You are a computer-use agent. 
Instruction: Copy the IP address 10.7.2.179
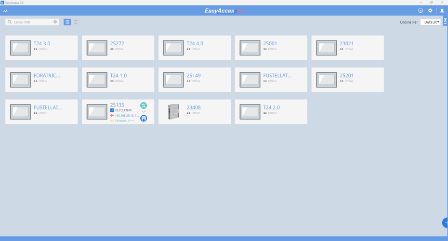pos(131,110)
